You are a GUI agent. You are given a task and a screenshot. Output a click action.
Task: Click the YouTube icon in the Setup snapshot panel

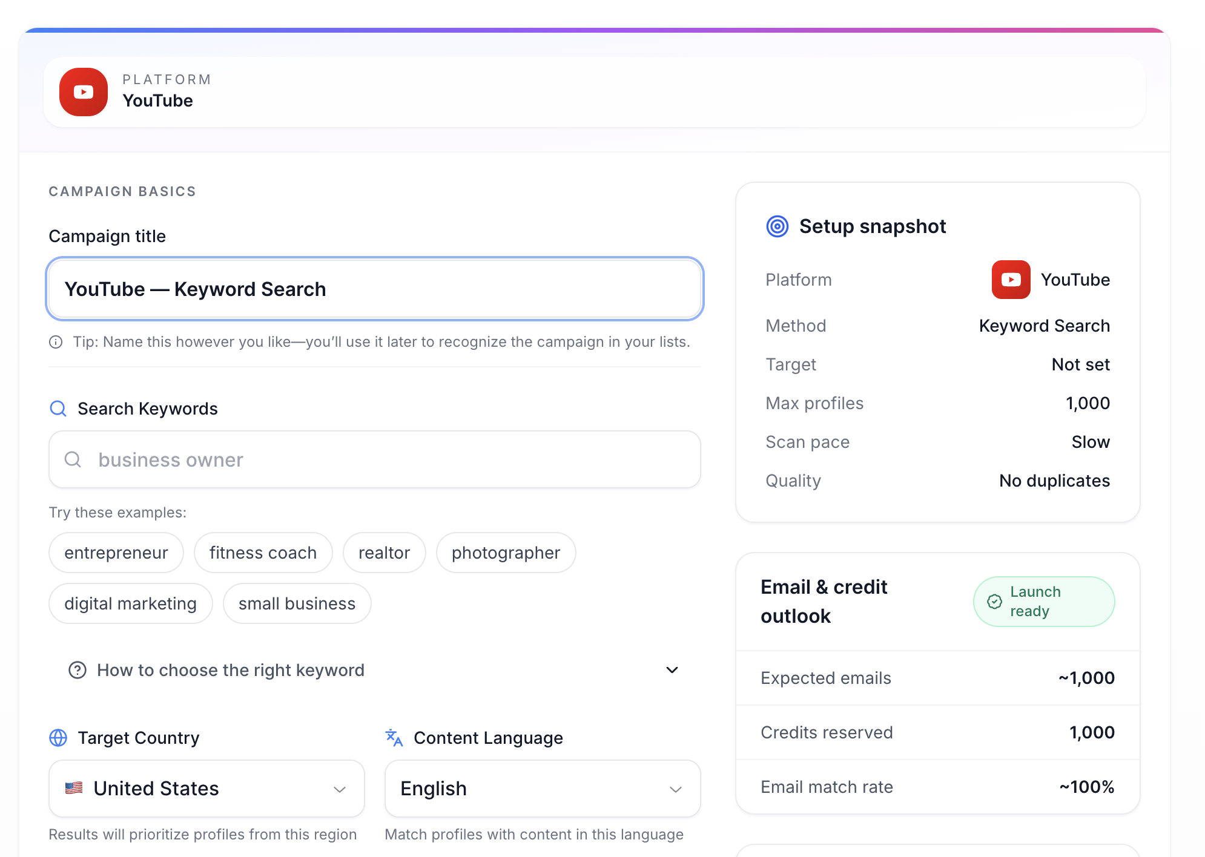pyautogui.click(x=1010, y=280)
